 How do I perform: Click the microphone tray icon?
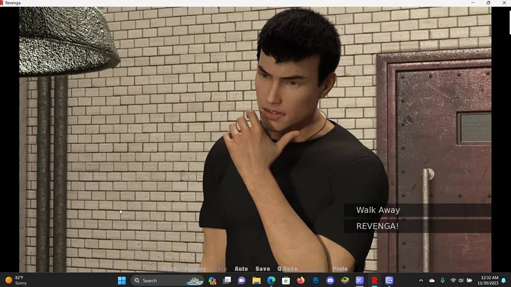tap(442, 281)
